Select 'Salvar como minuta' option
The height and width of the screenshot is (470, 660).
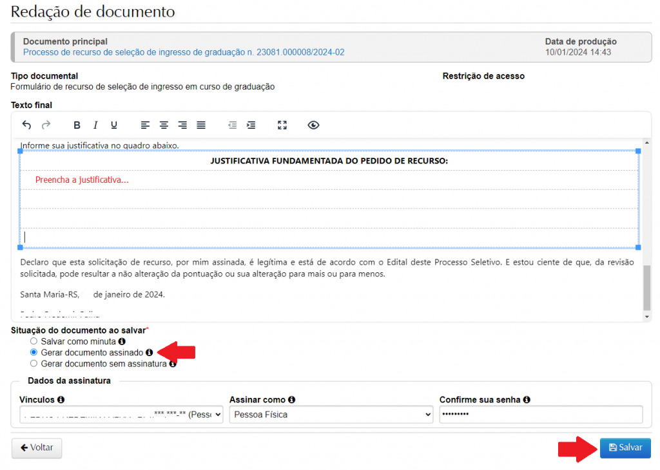(34, 341)
